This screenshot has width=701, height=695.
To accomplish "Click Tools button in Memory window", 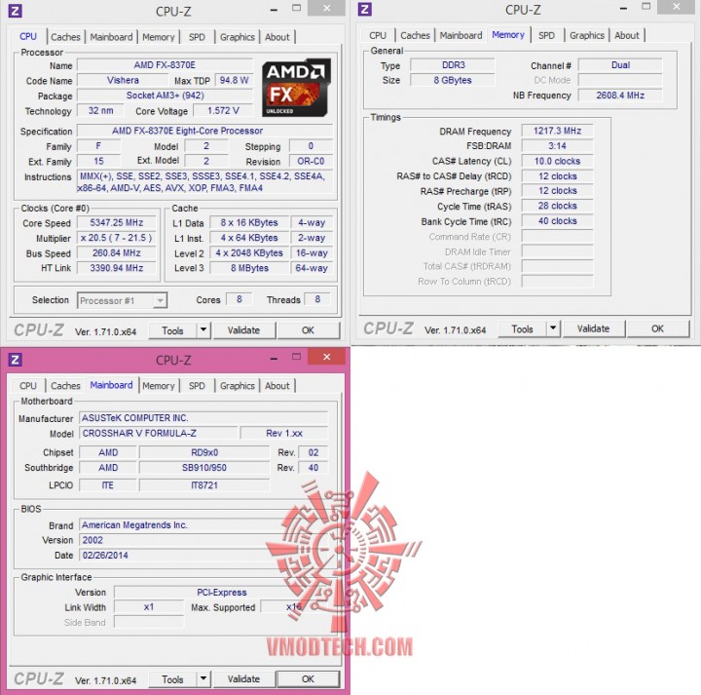I will [522, 328].
